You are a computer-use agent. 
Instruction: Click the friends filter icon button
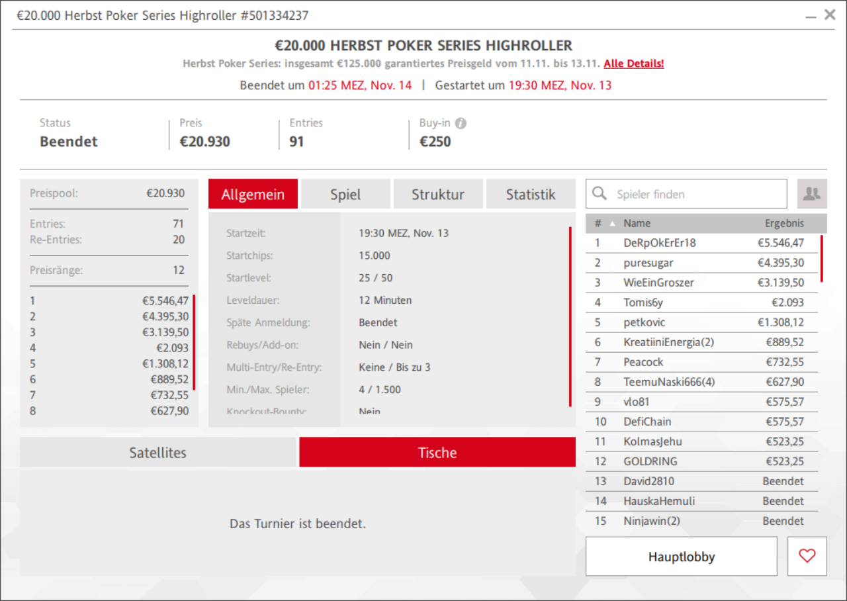812,194
